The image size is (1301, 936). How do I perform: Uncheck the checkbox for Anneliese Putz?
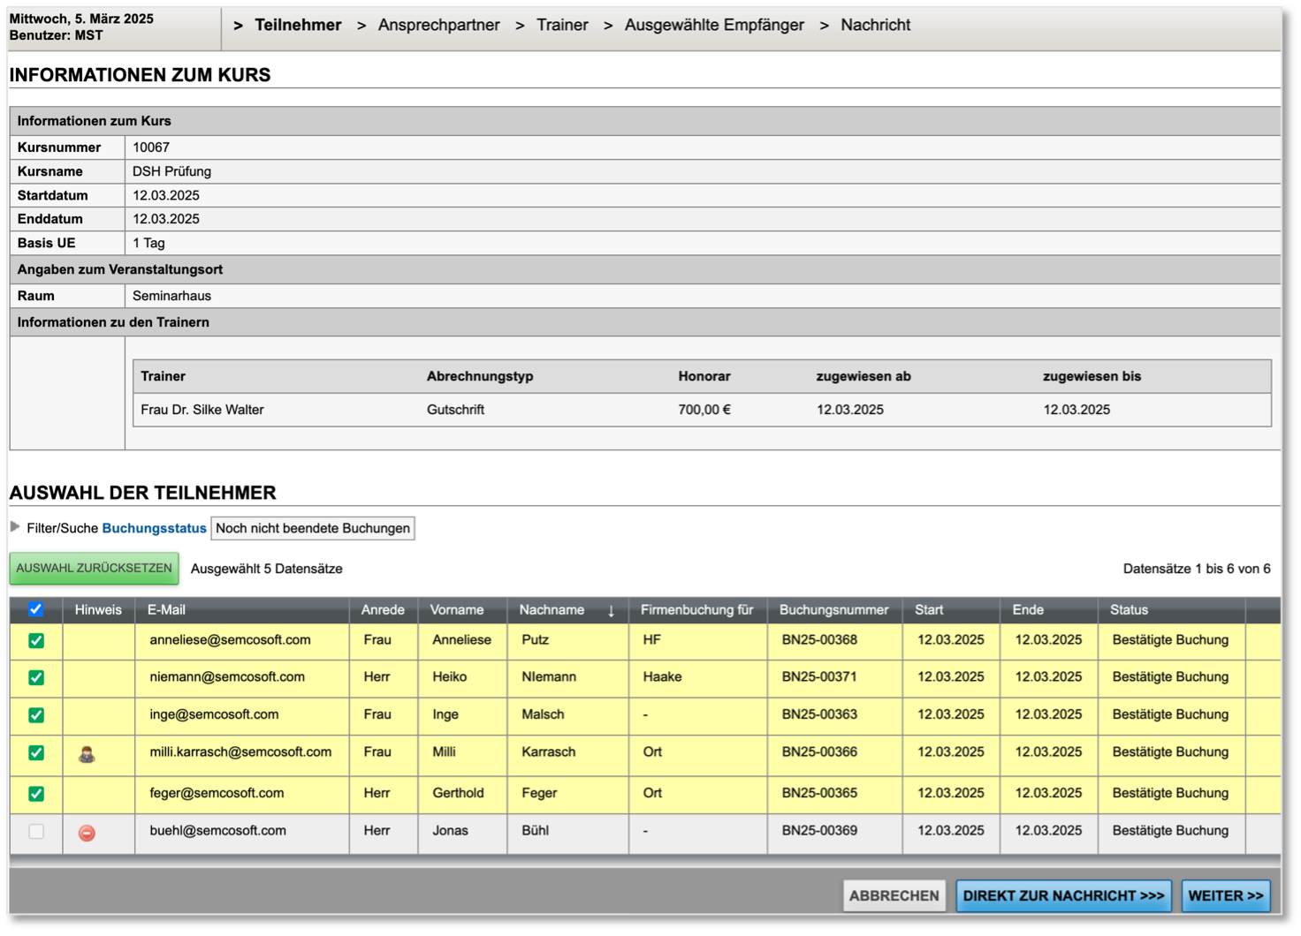[x=36, y=640]
